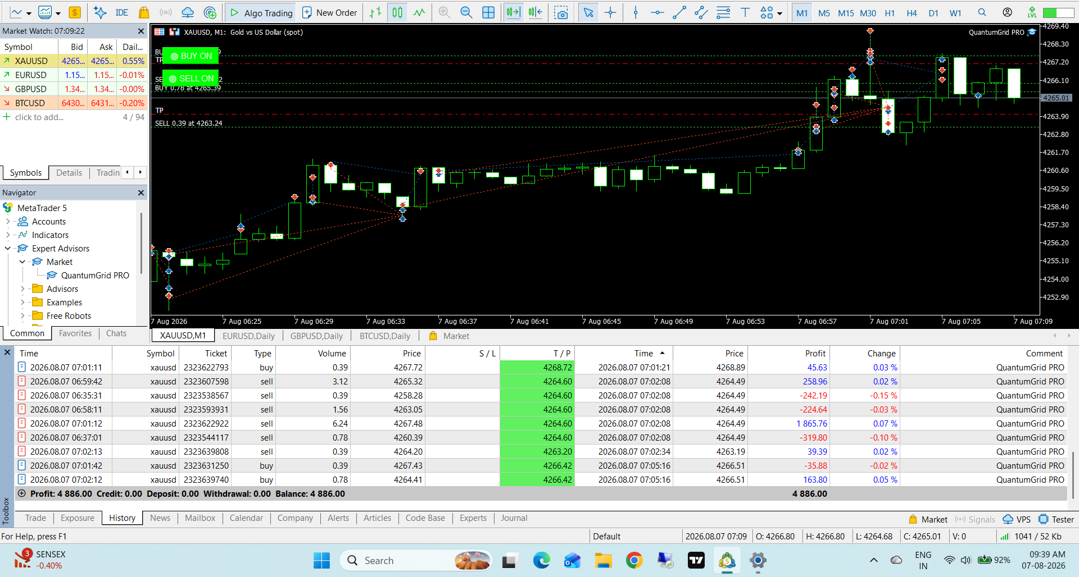Open the MetaEditor IDE
The image size is (1079, 577).
coord(121,12)
